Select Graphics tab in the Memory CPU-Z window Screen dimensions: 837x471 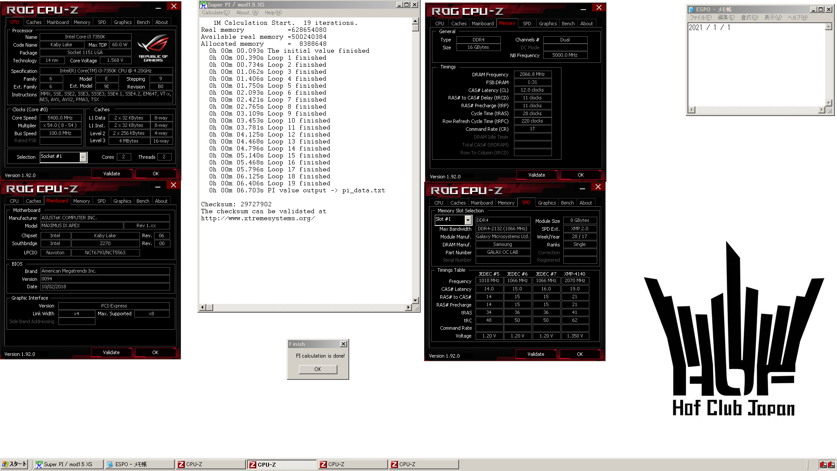click(548, 24)
